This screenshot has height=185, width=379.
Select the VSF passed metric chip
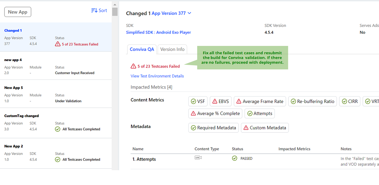click(x=198, y=101)
